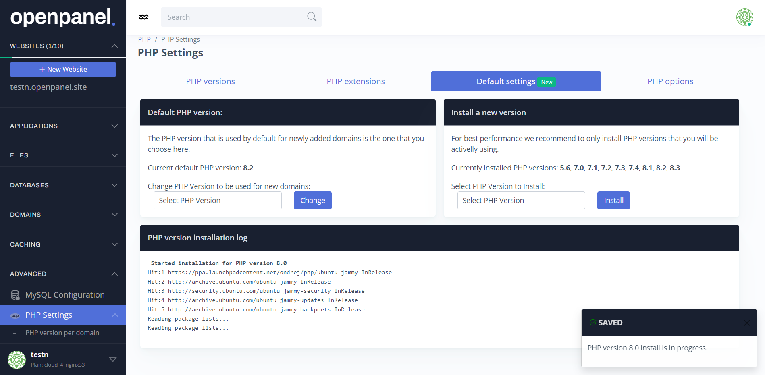Click the New Website button
The width and height of the screenshot is (765, 375).
tap(63, 69)
